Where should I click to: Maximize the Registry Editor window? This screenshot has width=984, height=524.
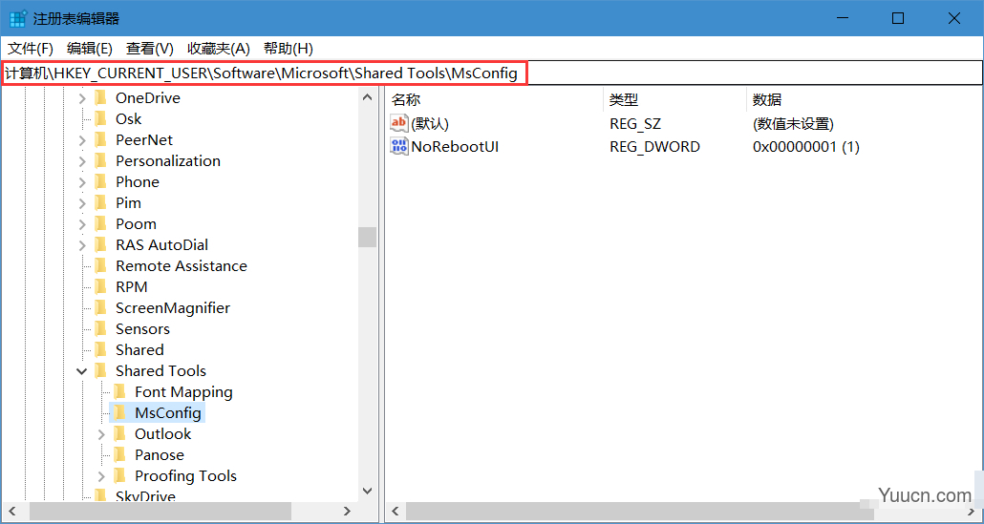pyautogui.click(x=897, y=19)
